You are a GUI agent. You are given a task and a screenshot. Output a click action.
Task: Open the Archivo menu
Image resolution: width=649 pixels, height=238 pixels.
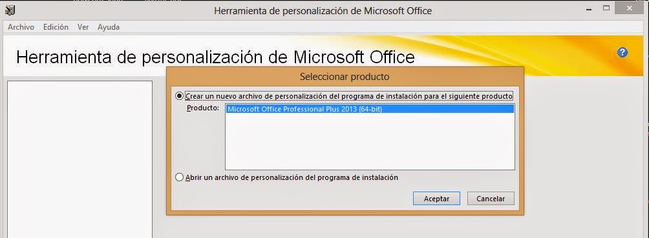[21, 27]
